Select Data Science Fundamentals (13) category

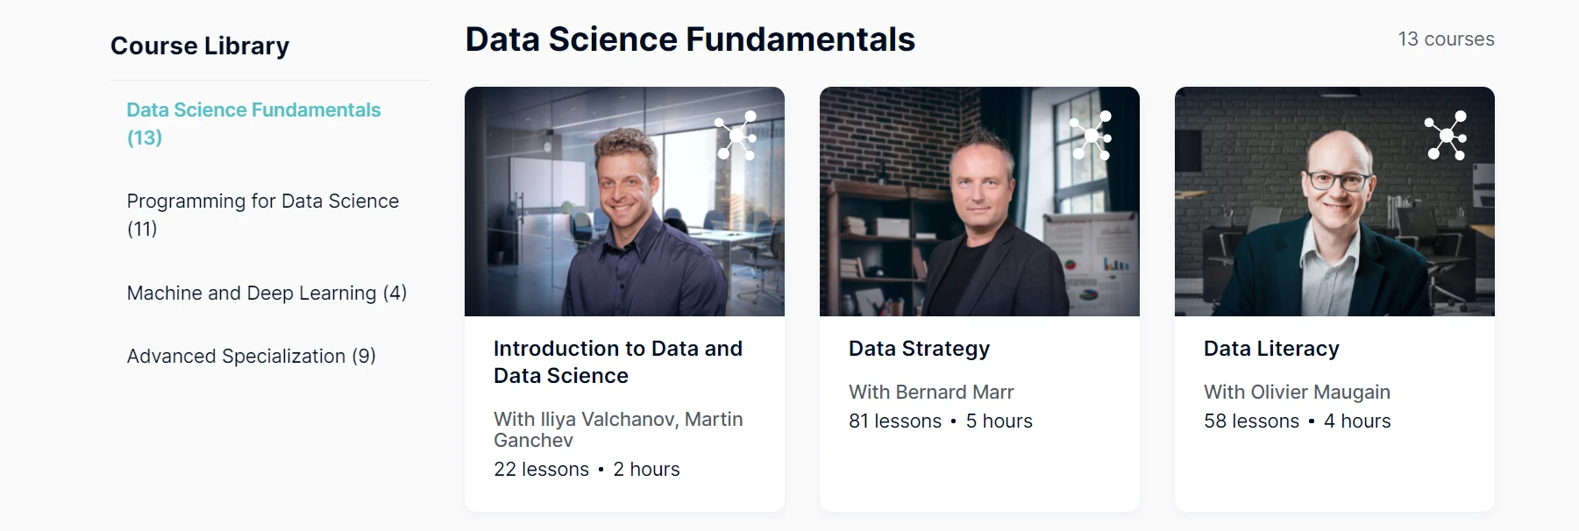253,124
